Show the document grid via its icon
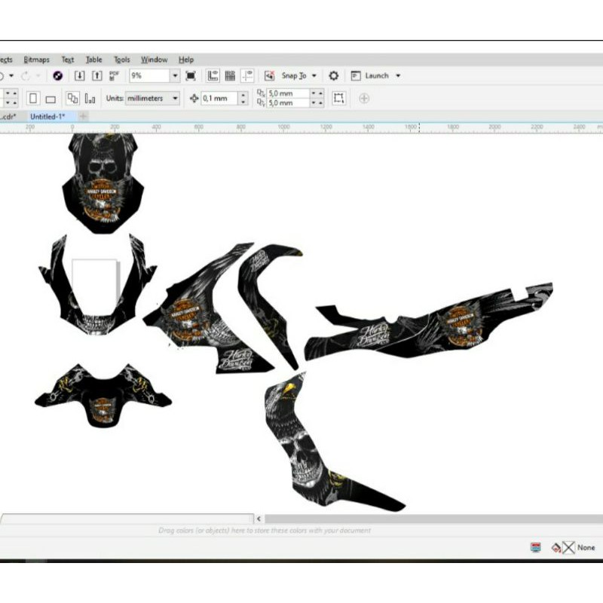 click(231, 75)
